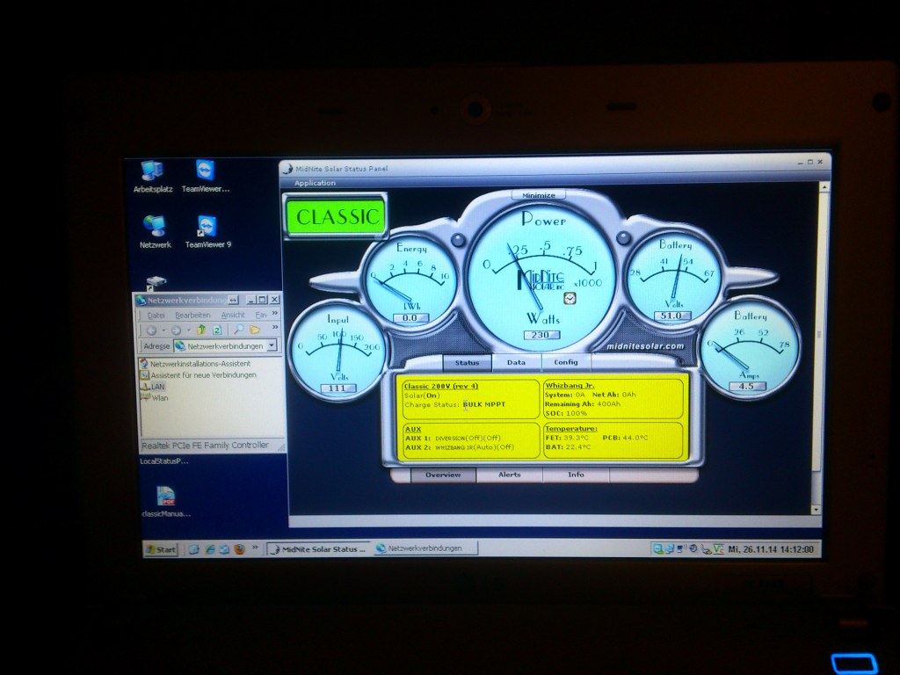Screen dimensions: 900x675
Task: Click the Power gauge Watts reading 230
Action: (x=541, y=335)
